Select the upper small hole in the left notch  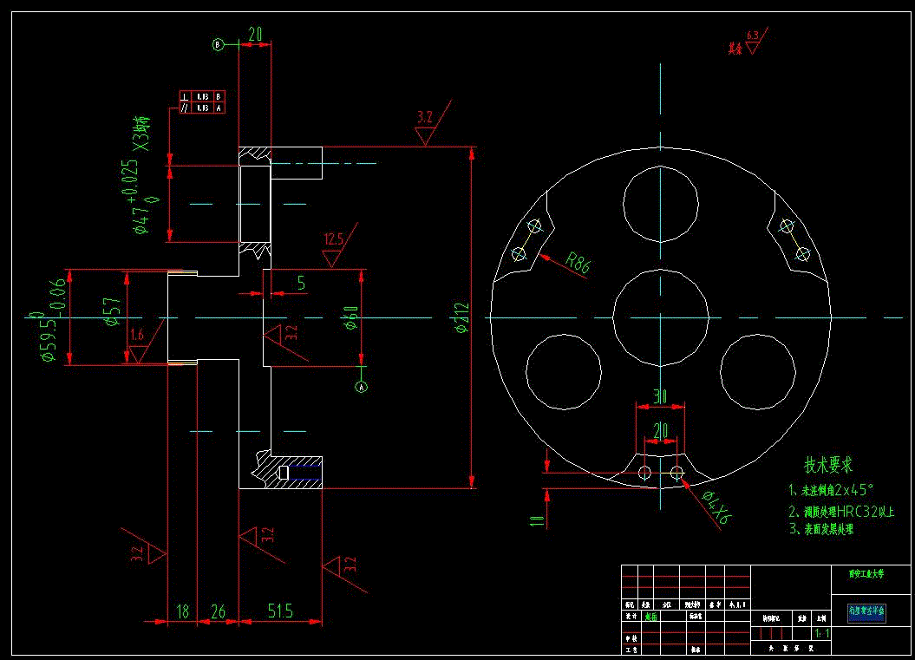(534, 225)
